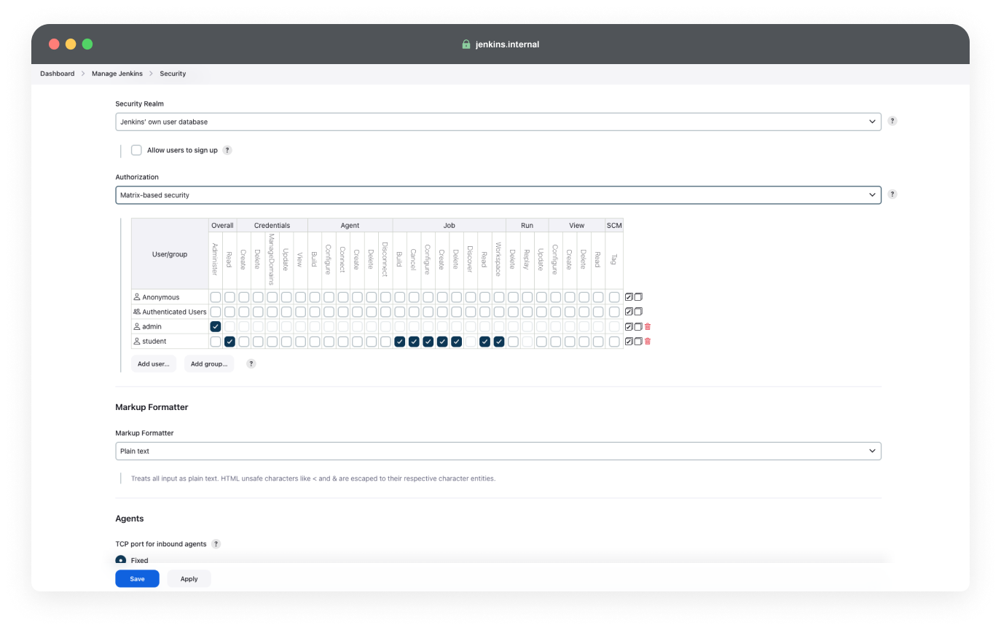
Task: Click the Add user button
Action: coord(154,363)
